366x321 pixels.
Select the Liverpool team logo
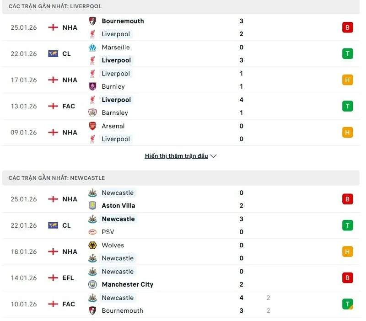point(92,34)
